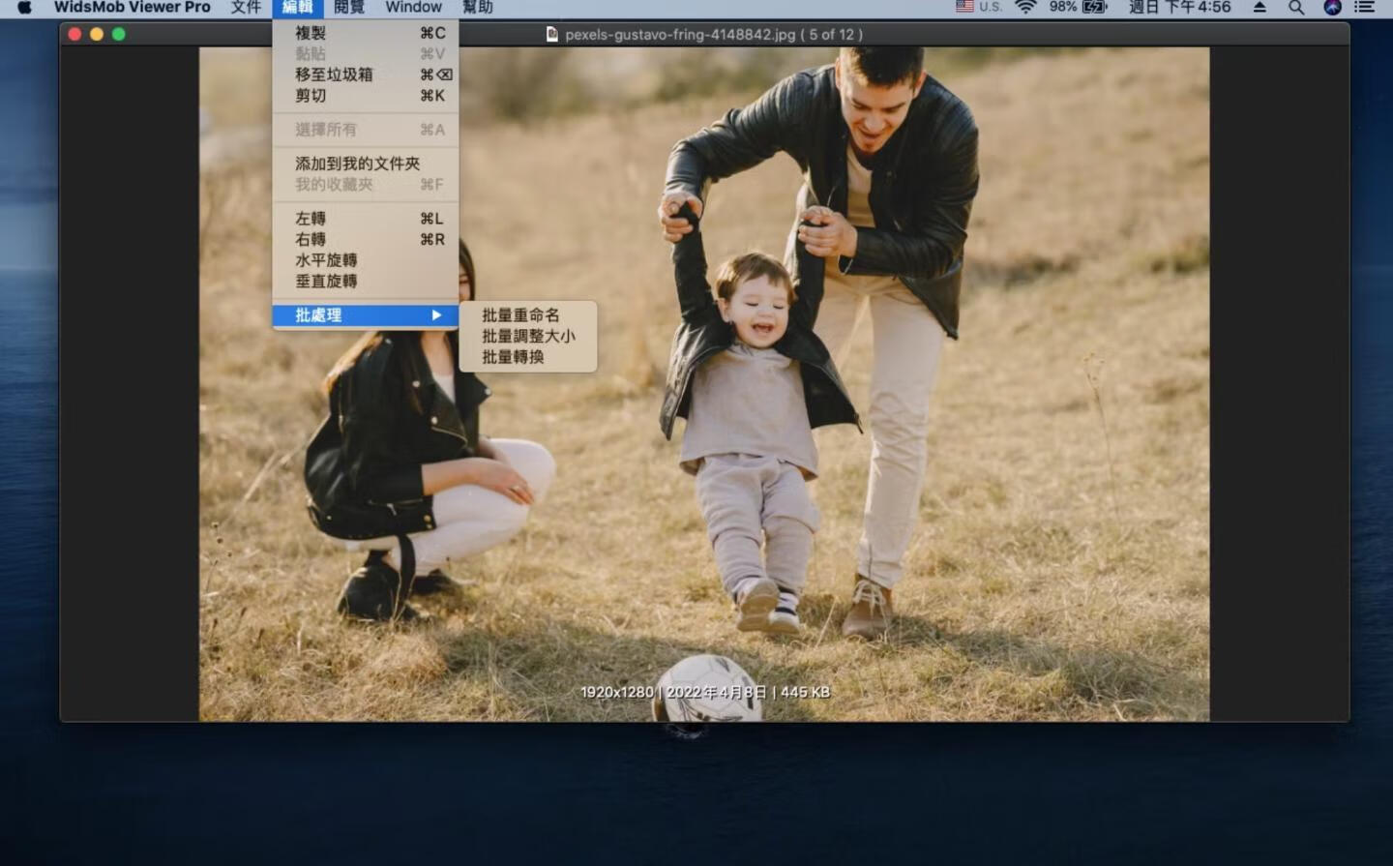Open Notification Center list icon

[1364, 8]
